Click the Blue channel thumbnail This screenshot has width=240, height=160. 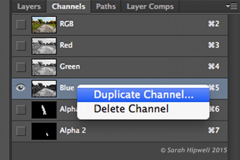click(x=44, y=88)
